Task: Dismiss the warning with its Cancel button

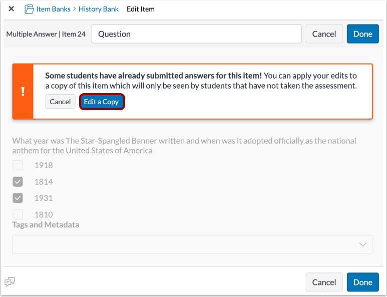Action: coord(60,102)
